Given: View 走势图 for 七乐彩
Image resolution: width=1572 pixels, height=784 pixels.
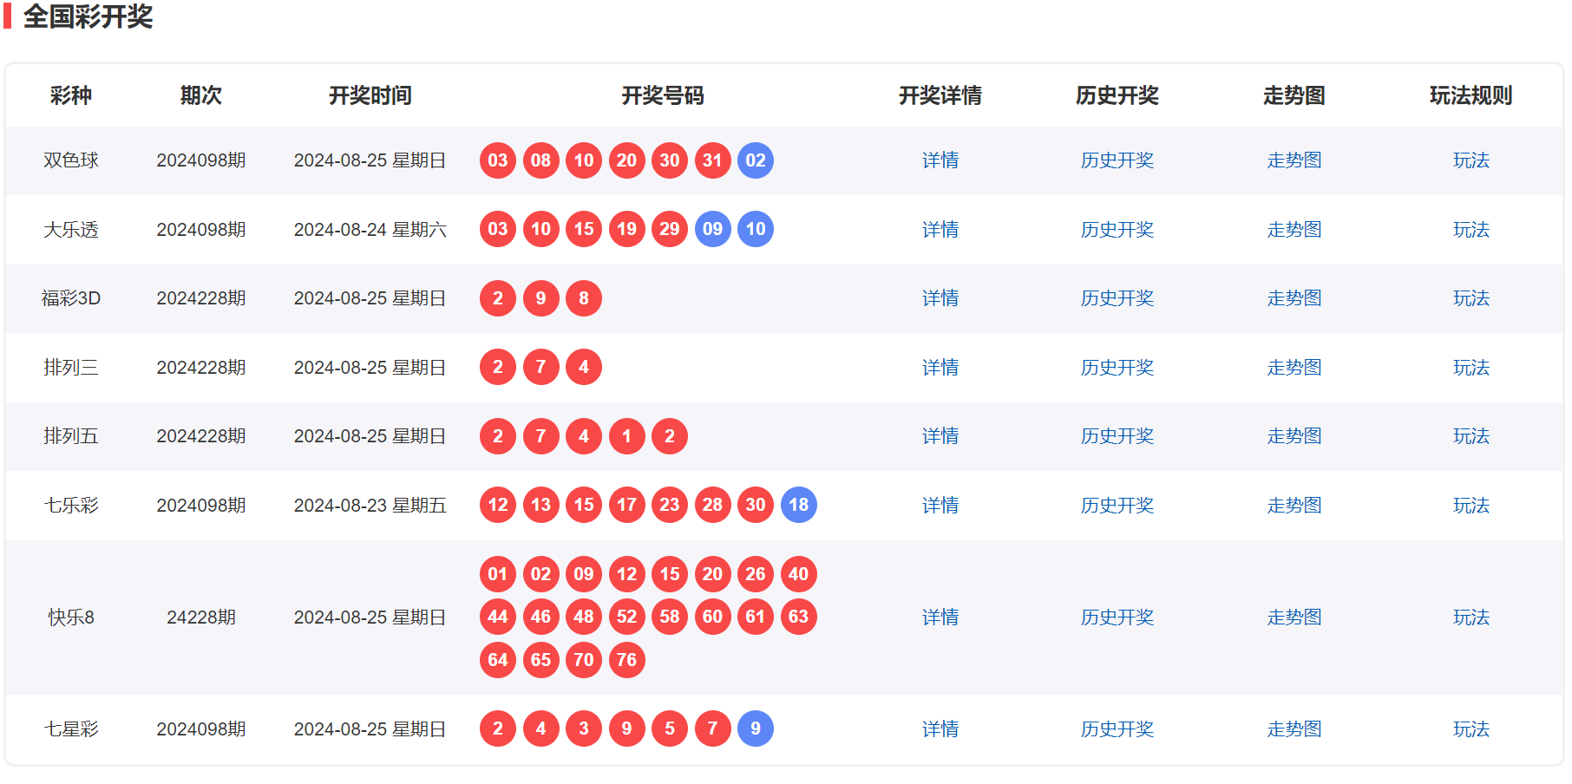Looking at the screenshot, I should pos(1294,506).
